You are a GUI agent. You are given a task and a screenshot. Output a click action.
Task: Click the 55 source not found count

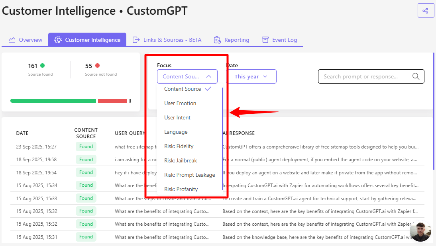[88, 66]
